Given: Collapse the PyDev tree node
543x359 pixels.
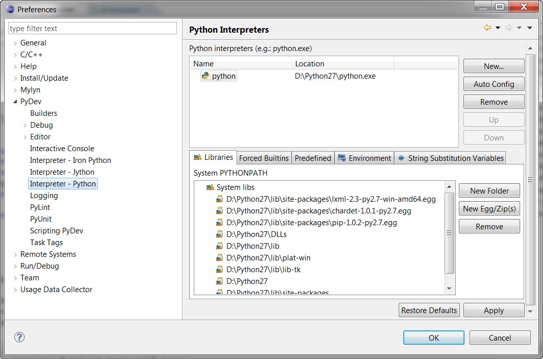Looking at the screenshot, I should pos(15,102).
